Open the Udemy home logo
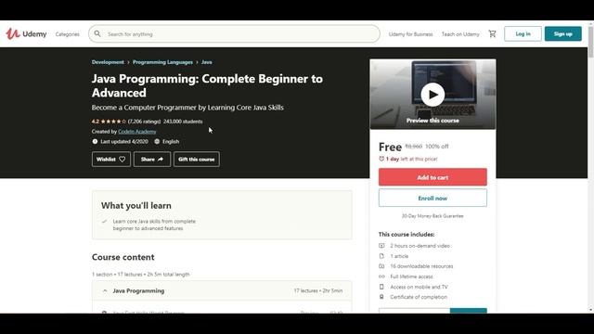This screenshot has height=334, width=594. point(26,34)
